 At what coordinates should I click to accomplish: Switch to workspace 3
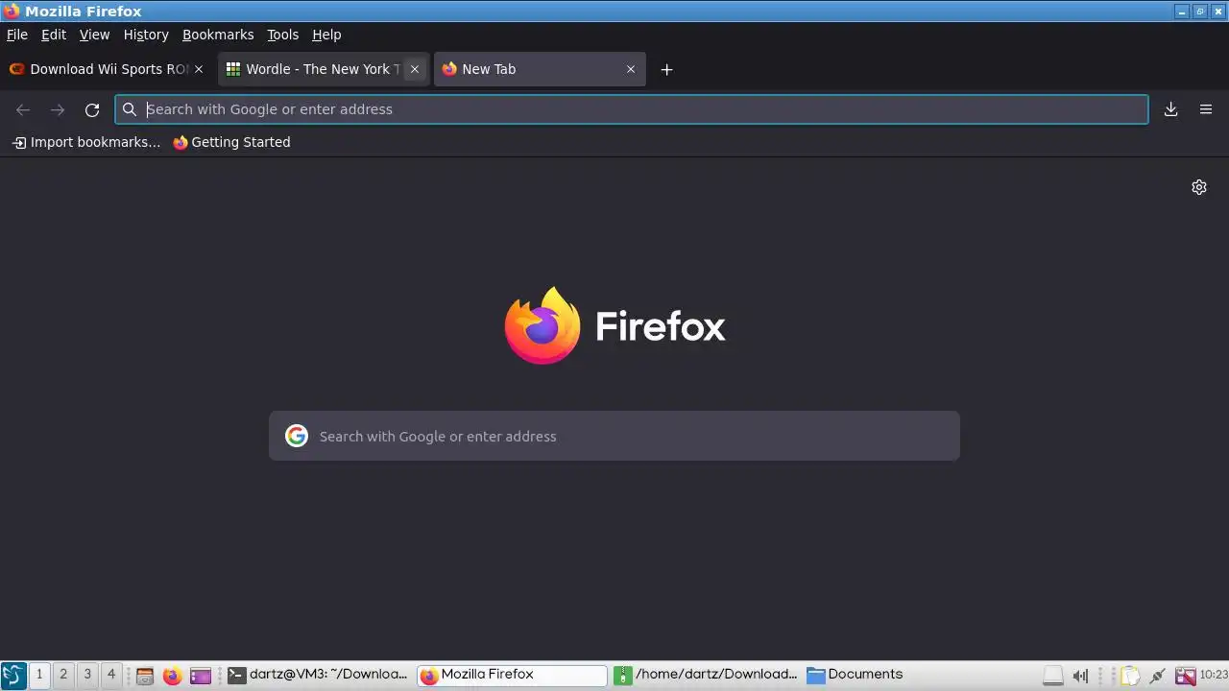click(x=87, y=675)
